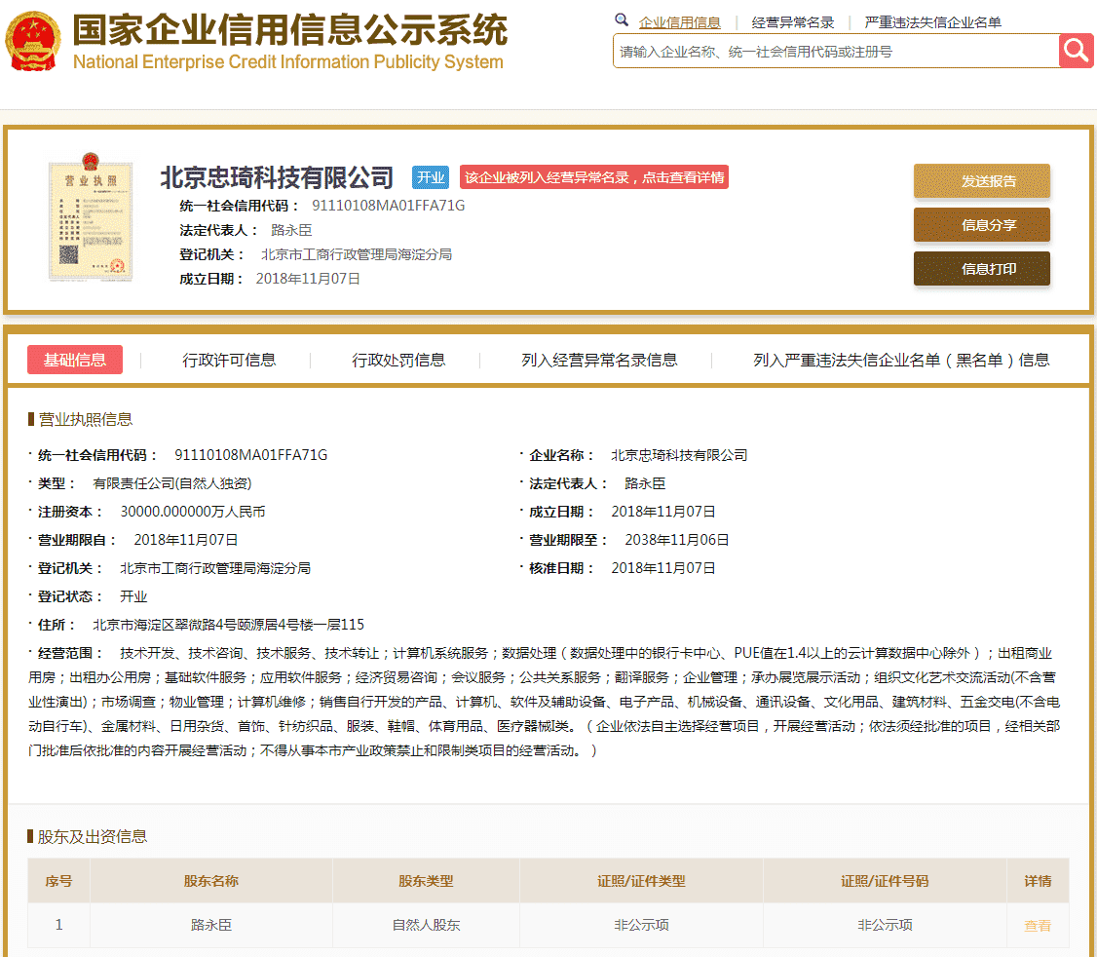Image resolution: width=1097 pixels, height=957 pixels.
Task: Focus the enterprise name search field
Action: 836,51
